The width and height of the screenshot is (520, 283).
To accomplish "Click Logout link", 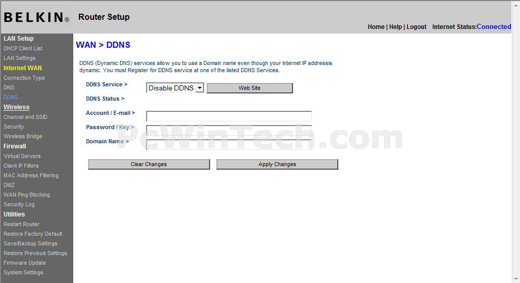I will pyautogui.click(x=417, y=27).
